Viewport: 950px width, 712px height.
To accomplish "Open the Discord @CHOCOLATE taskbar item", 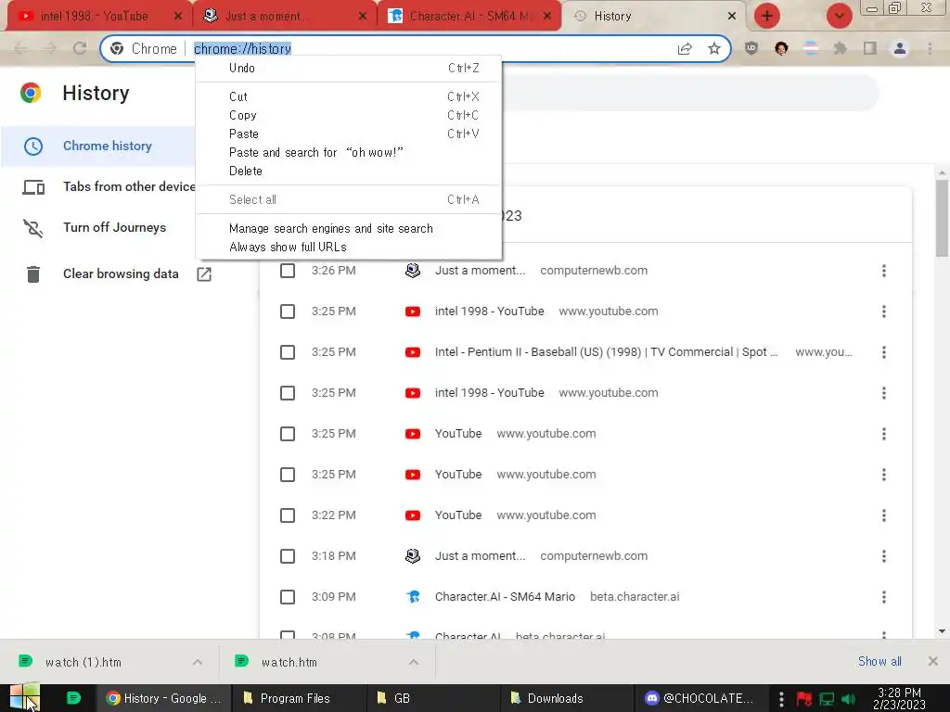I will point(700,698).
